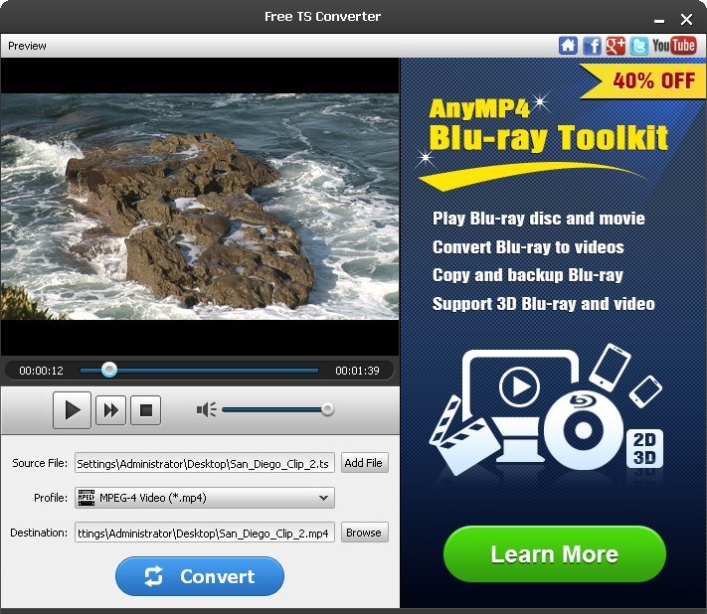Stop the video playback
The height and width of the screenshot is (614, 707).
coord(145,410)
